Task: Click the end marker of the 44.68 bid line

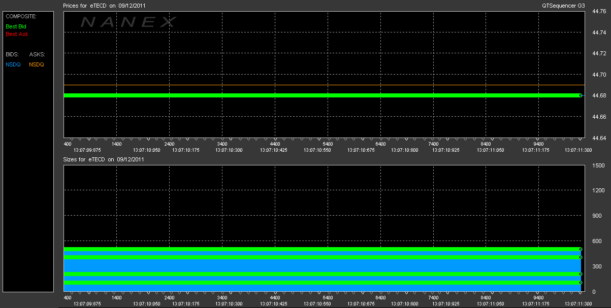Action: (581, 95)
